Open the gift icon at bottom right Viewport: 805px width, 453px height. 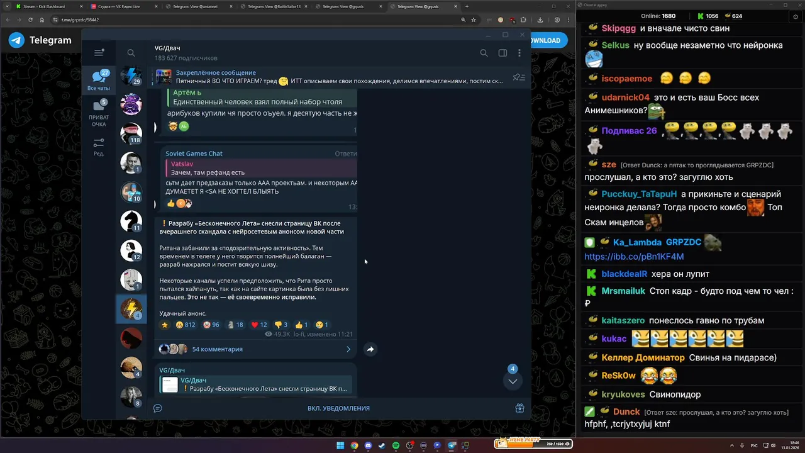click(519, 408)
